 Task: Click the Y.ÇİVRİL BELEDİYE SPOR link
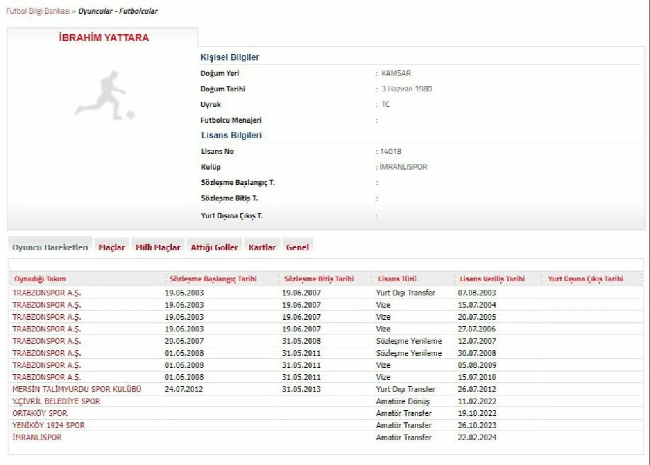click(x=56, y=402)
